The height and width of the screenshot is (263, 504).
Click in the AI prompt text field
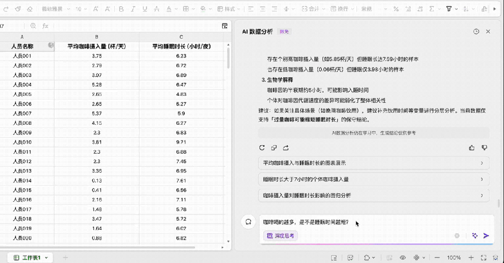tap(376, 222)
